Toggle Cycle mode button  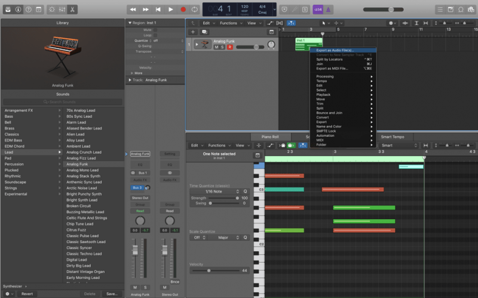tap(195, 10)
